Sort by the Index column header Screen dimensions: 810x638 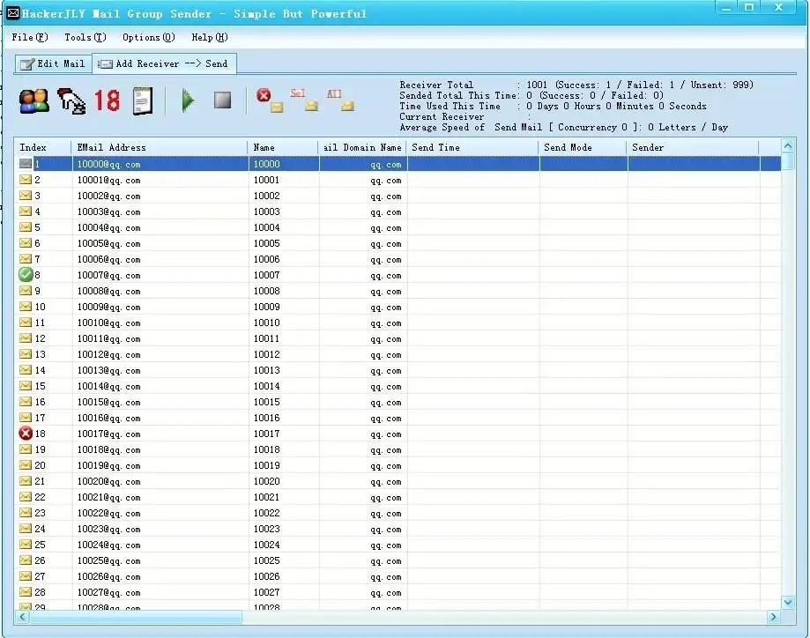43,147
